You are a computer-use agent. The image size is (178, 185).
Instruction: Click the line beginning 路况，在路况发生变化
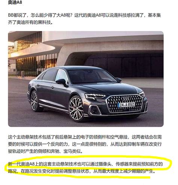81,171
